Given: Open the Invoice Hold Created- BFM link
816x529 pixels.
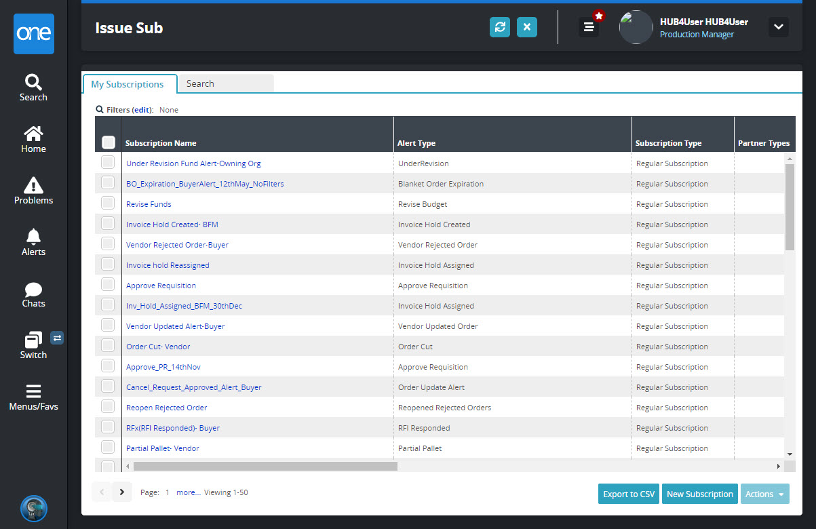Looking at the screenshot, I should click(172, 224).
